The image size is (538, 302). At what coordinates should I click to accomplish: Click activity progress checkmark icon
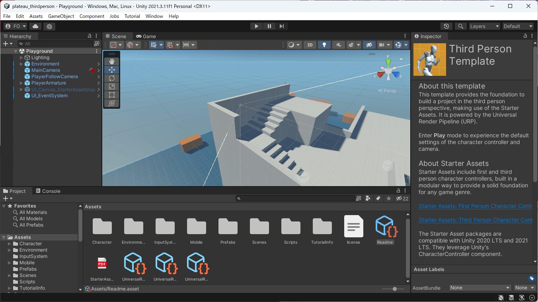532,298
